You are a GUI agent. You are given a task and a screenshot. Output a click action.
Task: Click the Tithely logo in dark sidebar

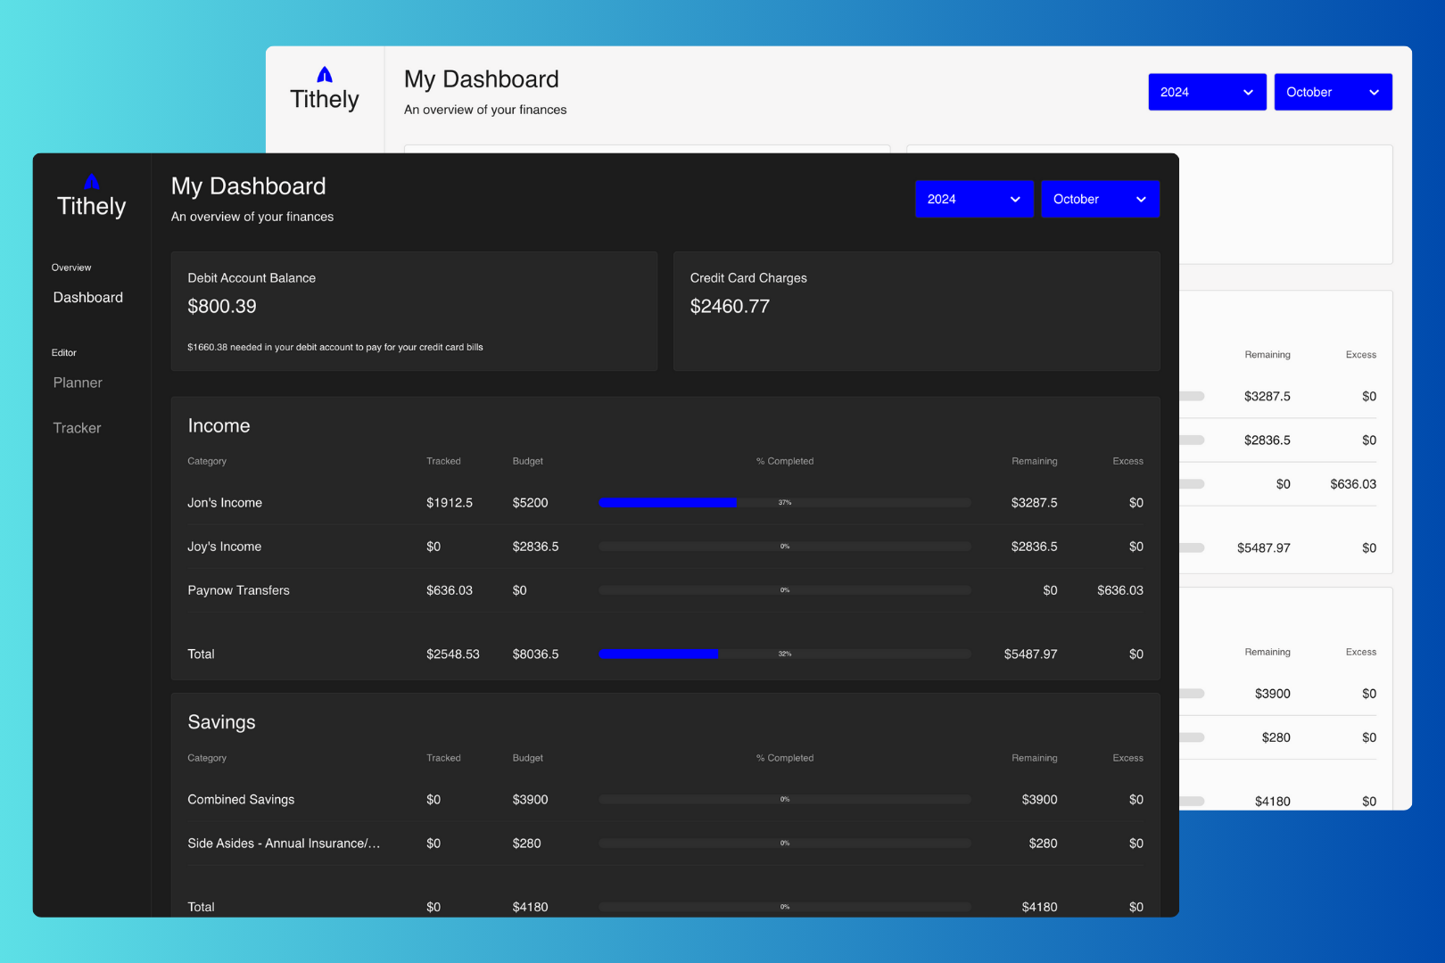[91, 196]
